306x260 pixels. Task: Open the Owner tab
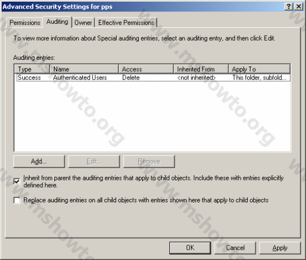point(83,23)
